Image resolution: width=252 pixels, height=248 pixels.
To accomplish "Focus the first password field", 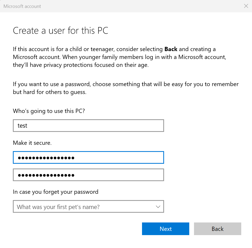I will tap(88, 157).
